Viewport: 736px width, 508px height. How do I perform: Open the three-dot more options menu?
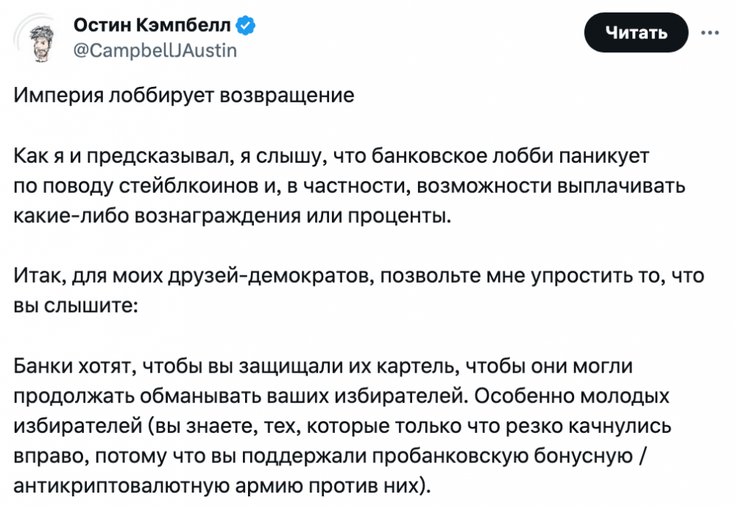pos(710,33)
